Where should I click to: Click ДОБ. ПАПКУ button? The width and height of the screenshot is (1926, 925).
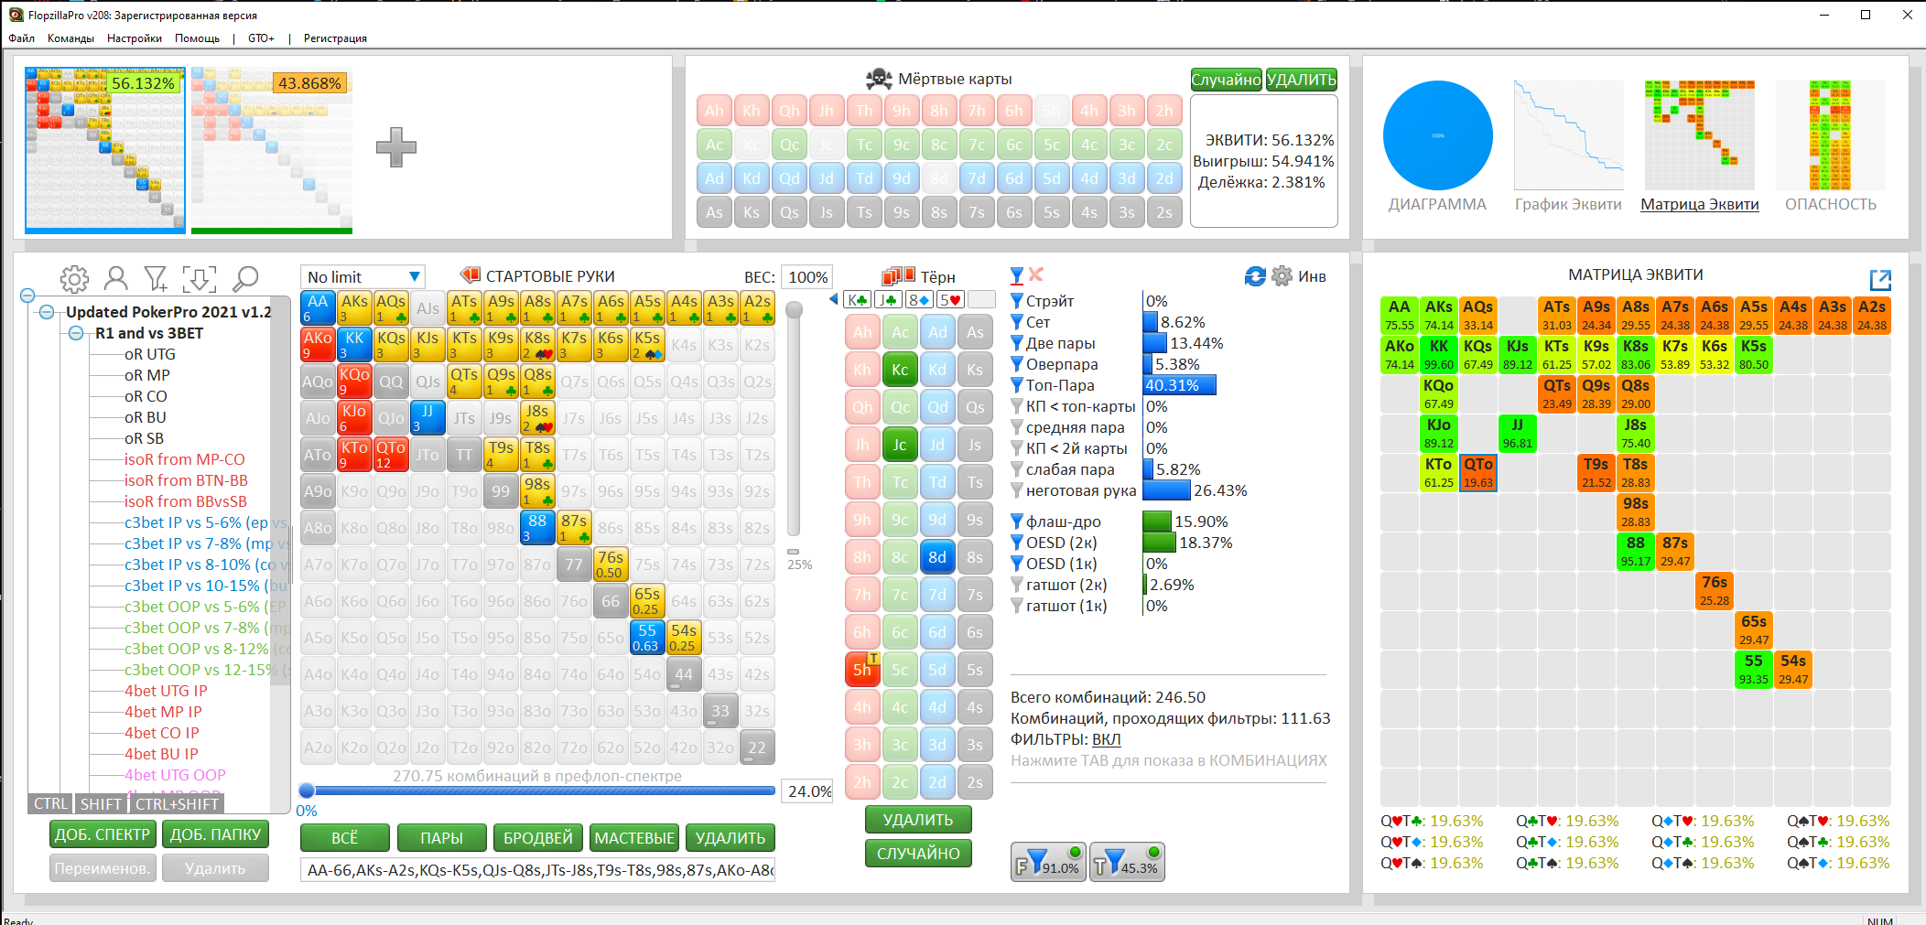click(x=215, y=834)
